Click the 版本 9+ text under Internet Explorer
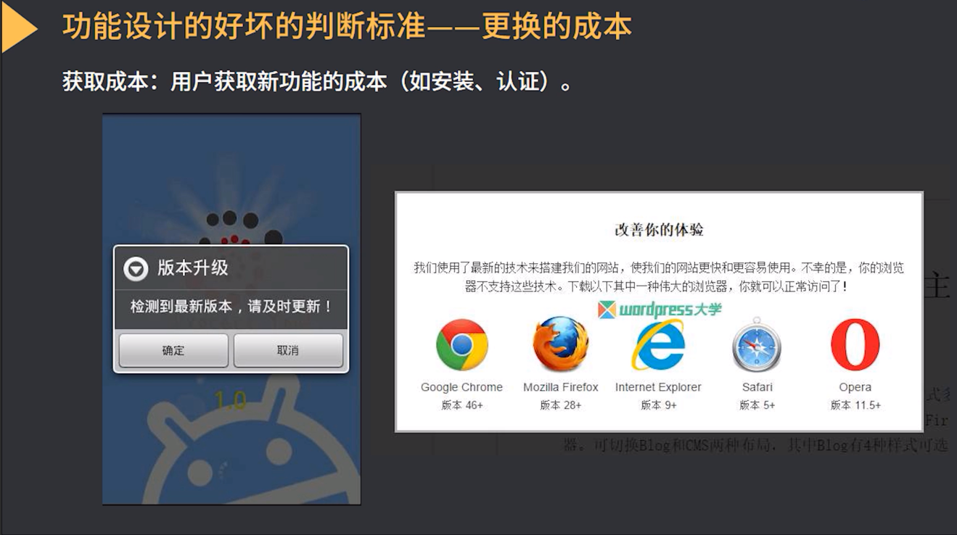 (x=659, y=405)
